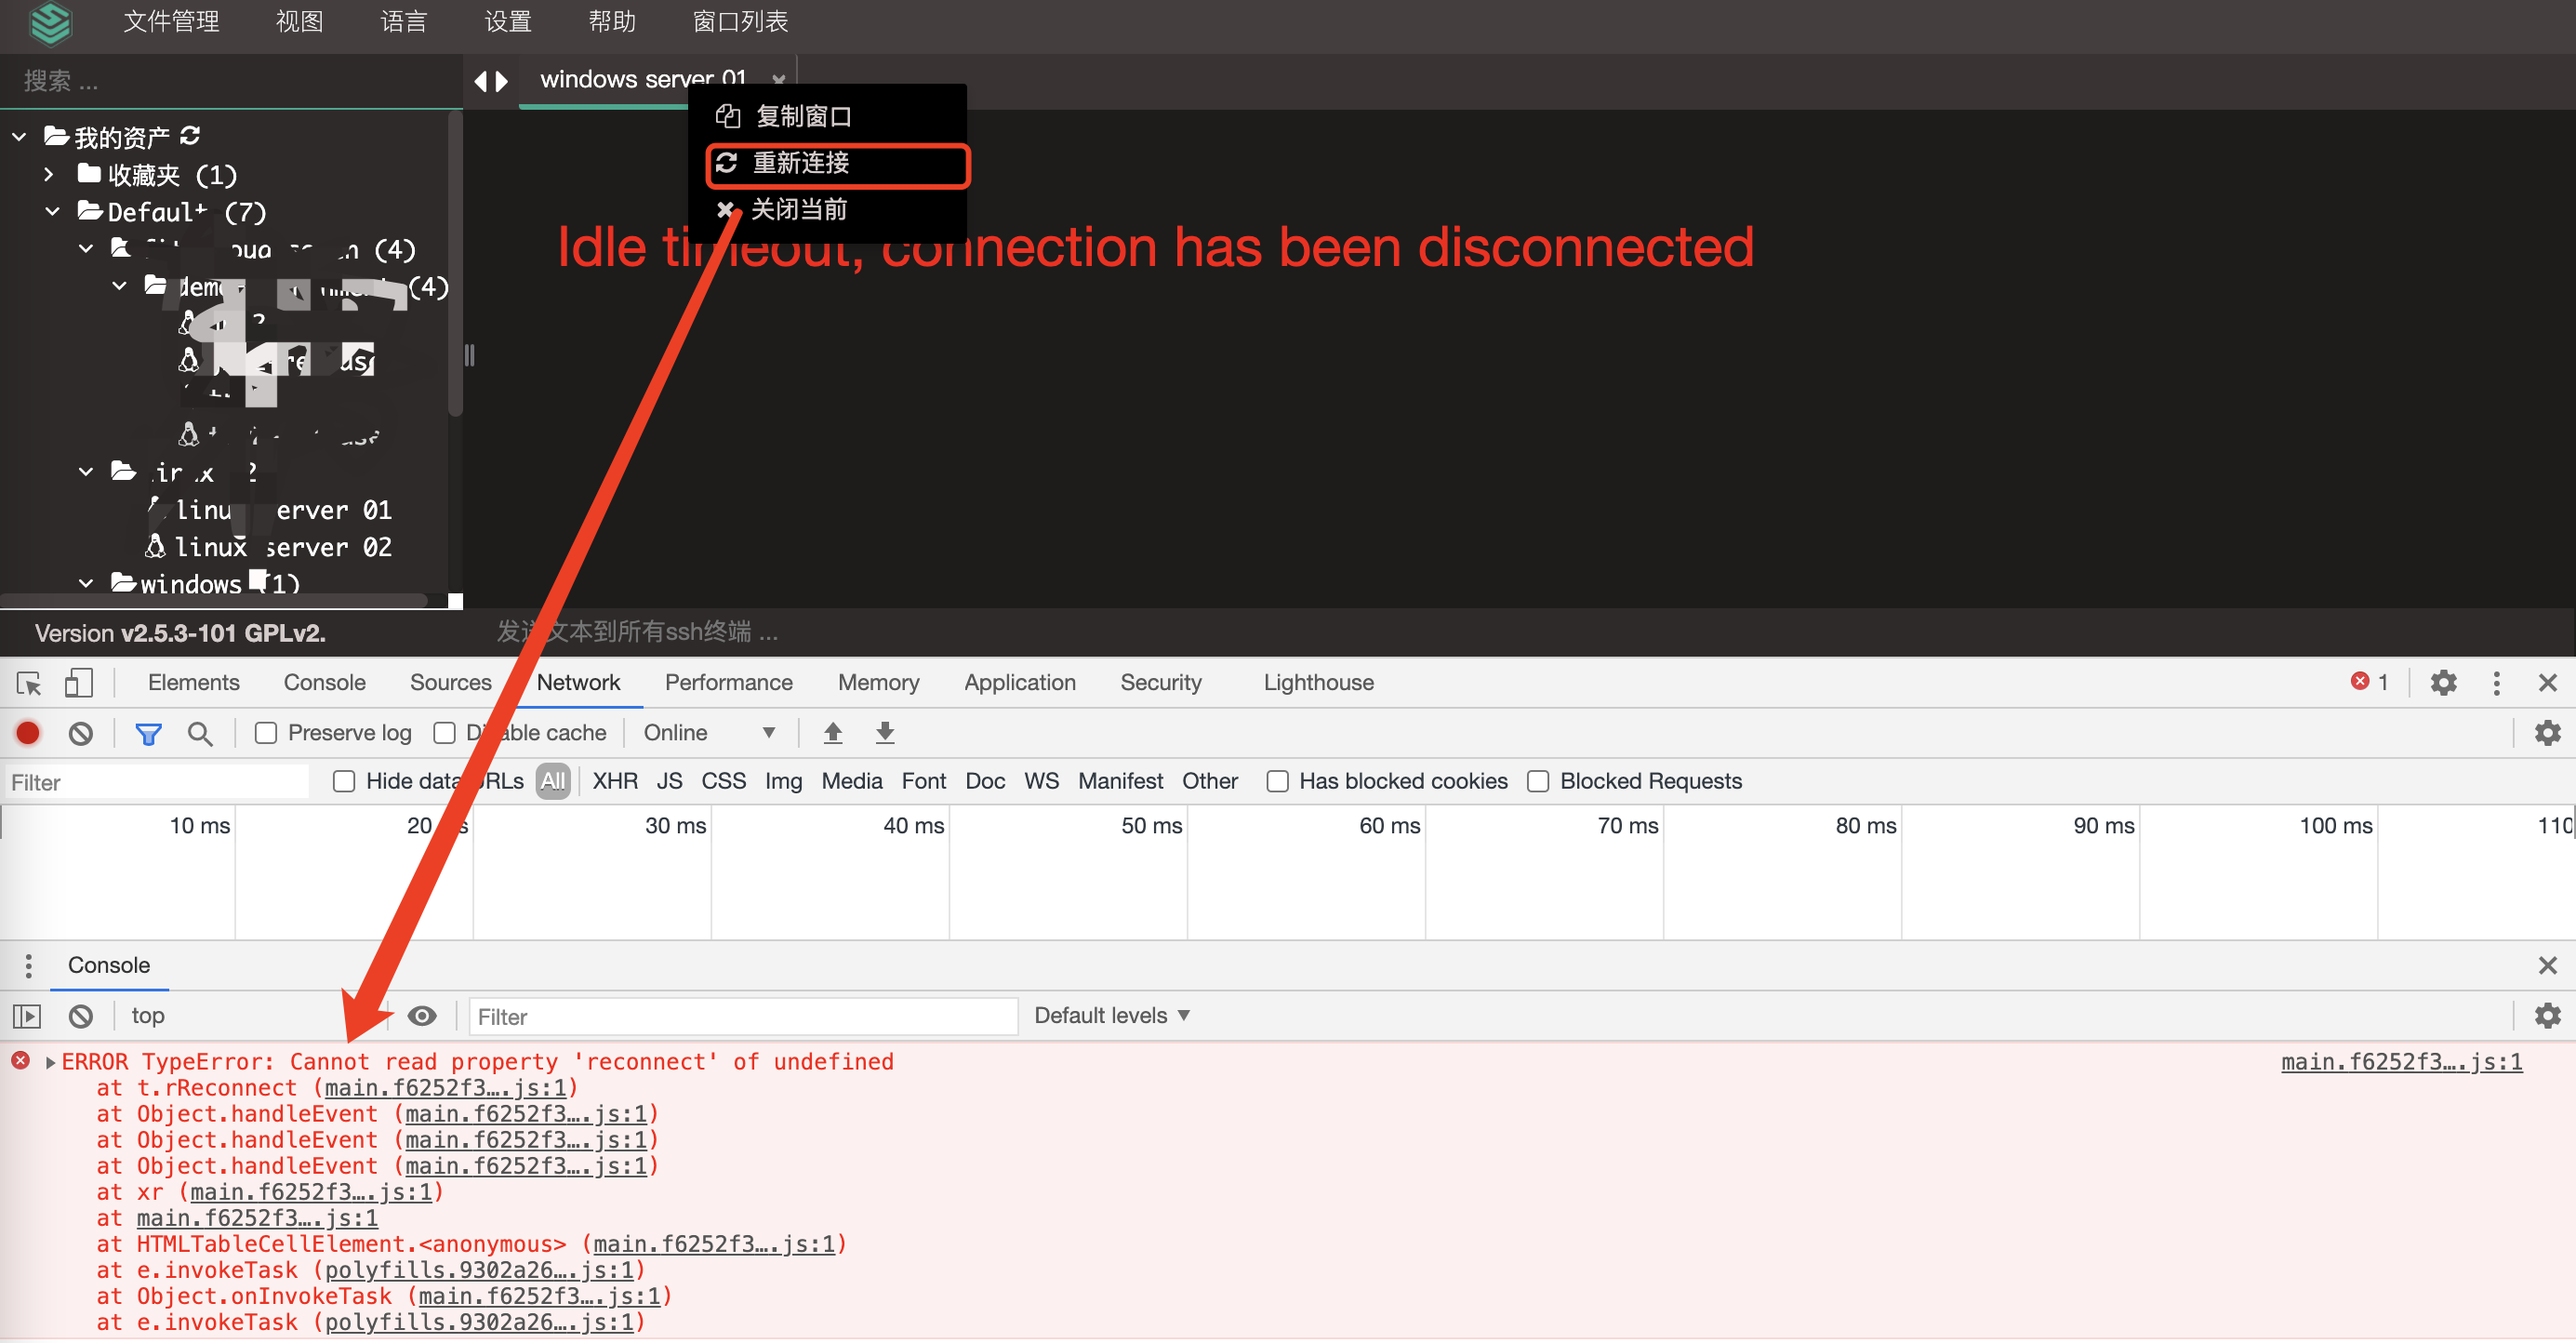
Task: Expand the 收藏夹 (1) folder
Action: pyautogui.click(x=49, y=174)
